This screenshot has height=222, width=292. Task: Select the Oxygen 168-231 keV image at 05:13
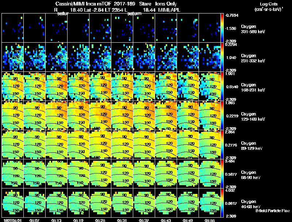tap(57, 86)
